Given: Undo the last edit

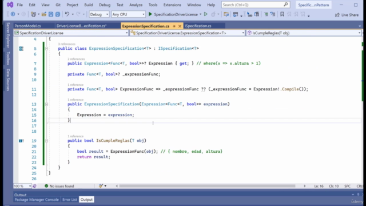Looking at the screenshot, I should 67,14.
